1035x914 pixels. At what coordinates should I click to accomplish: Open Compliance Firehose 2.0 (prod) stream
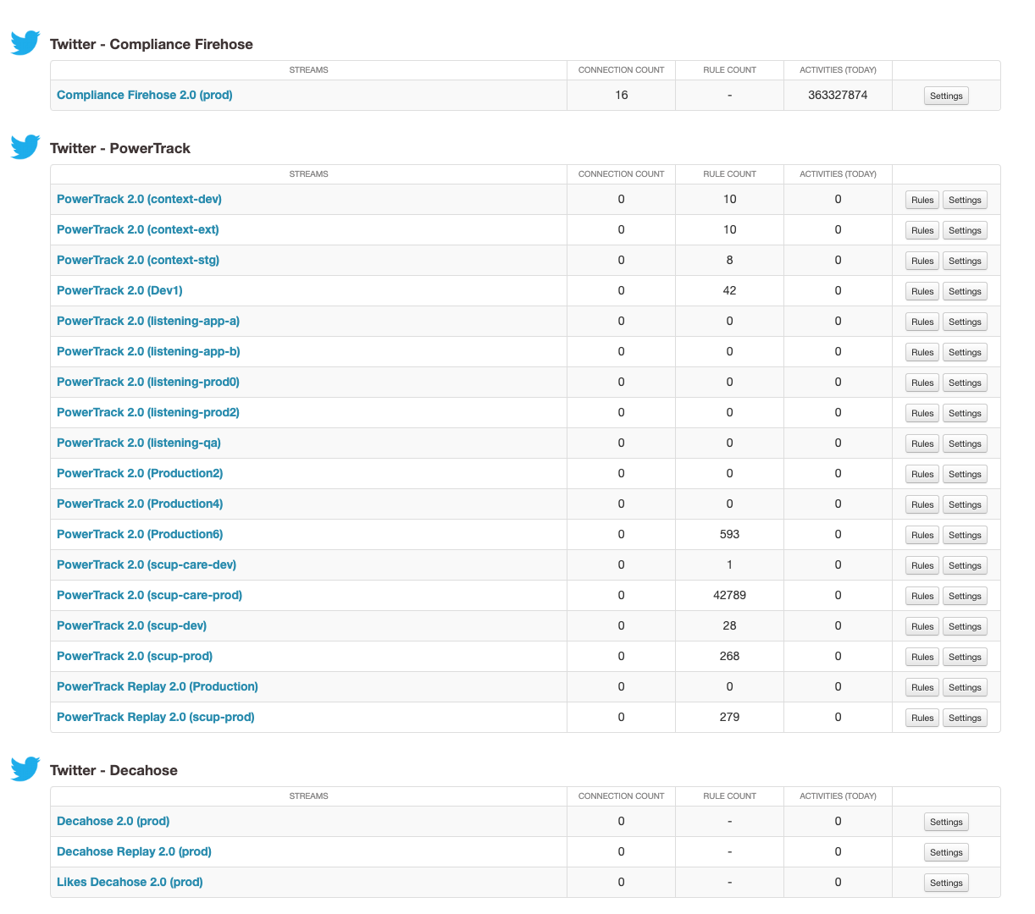(x=145, y=95)
